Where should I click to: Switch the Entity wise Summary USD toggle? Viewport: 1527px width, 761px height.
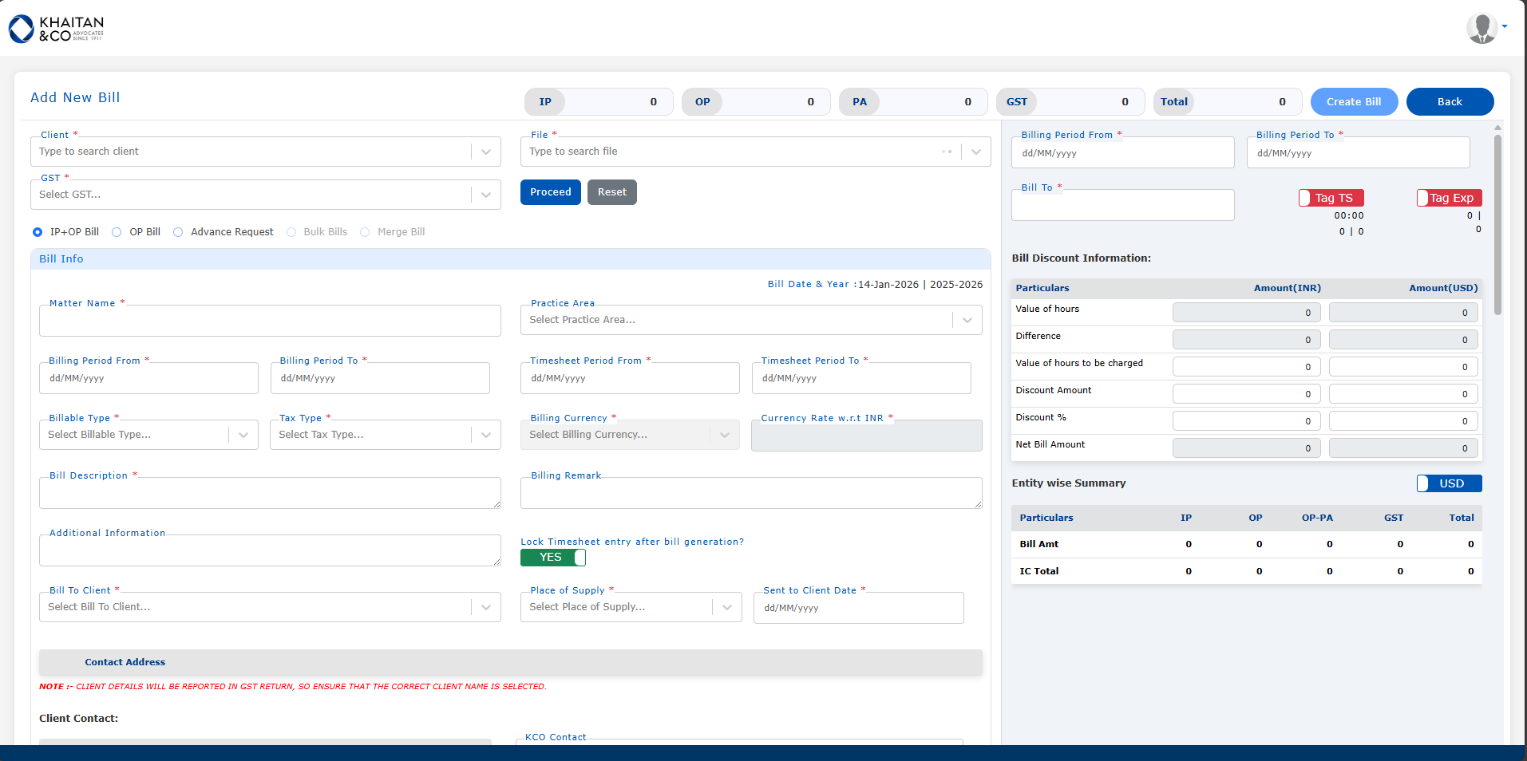[x=1449, y=483]
